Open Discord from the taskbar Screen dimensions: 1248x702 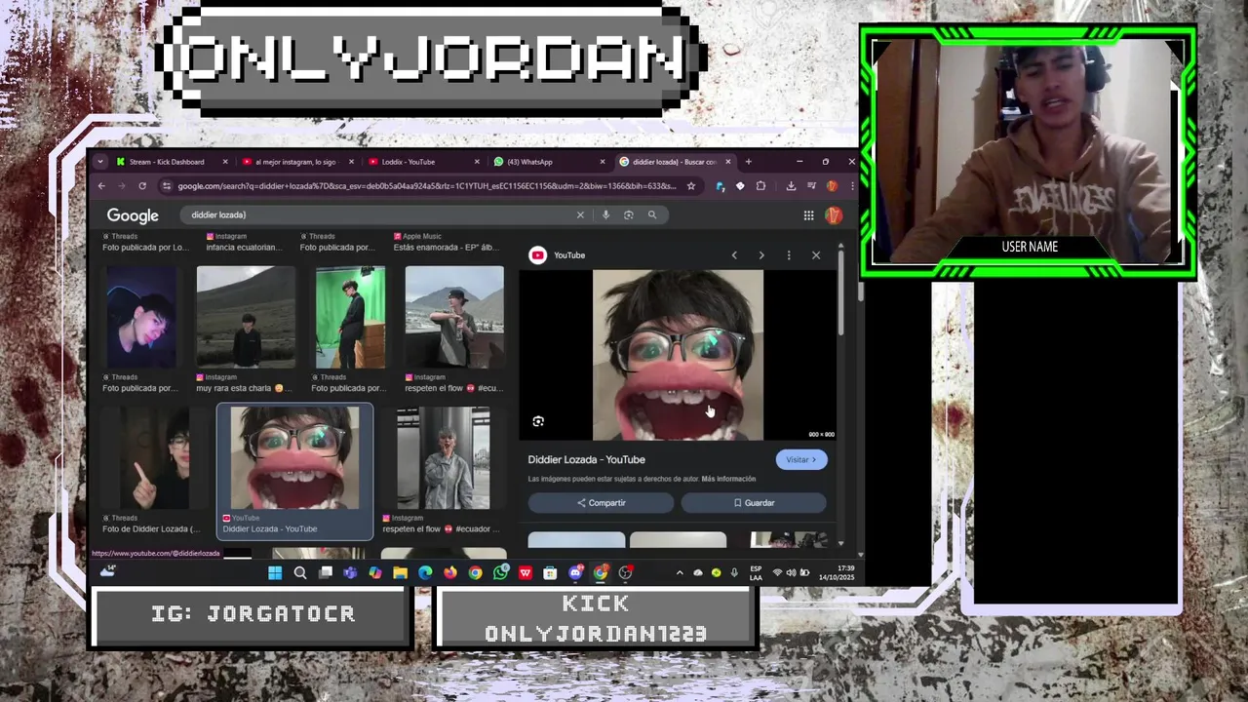[x=575, y=573]
